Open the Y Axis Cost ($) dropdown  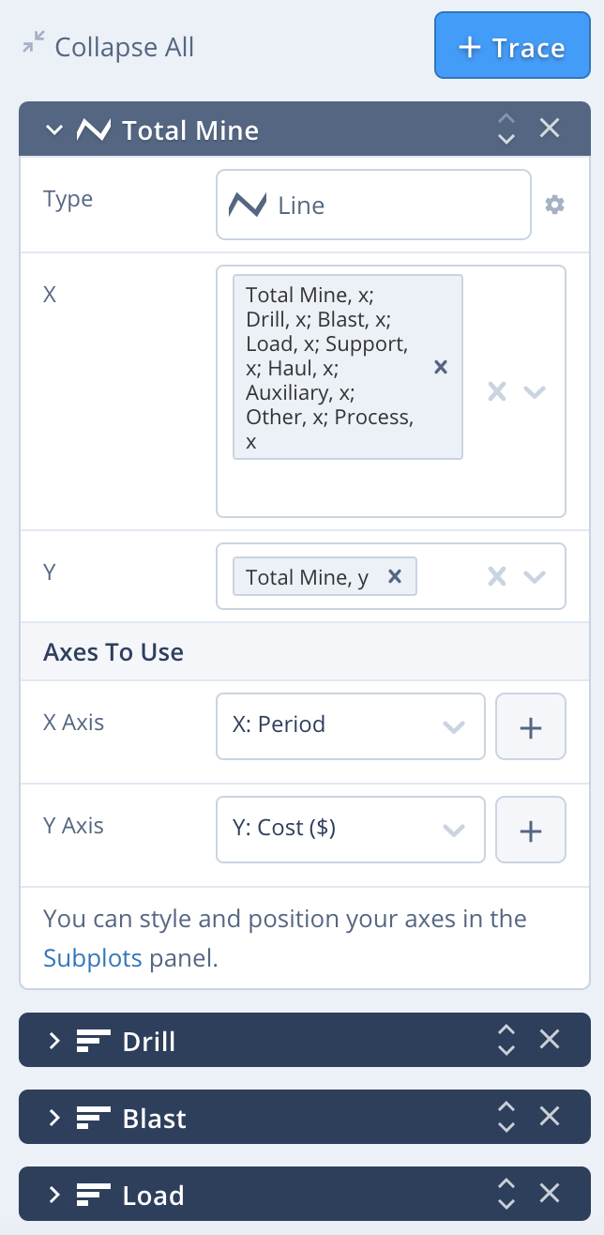(x=350, y=829)
